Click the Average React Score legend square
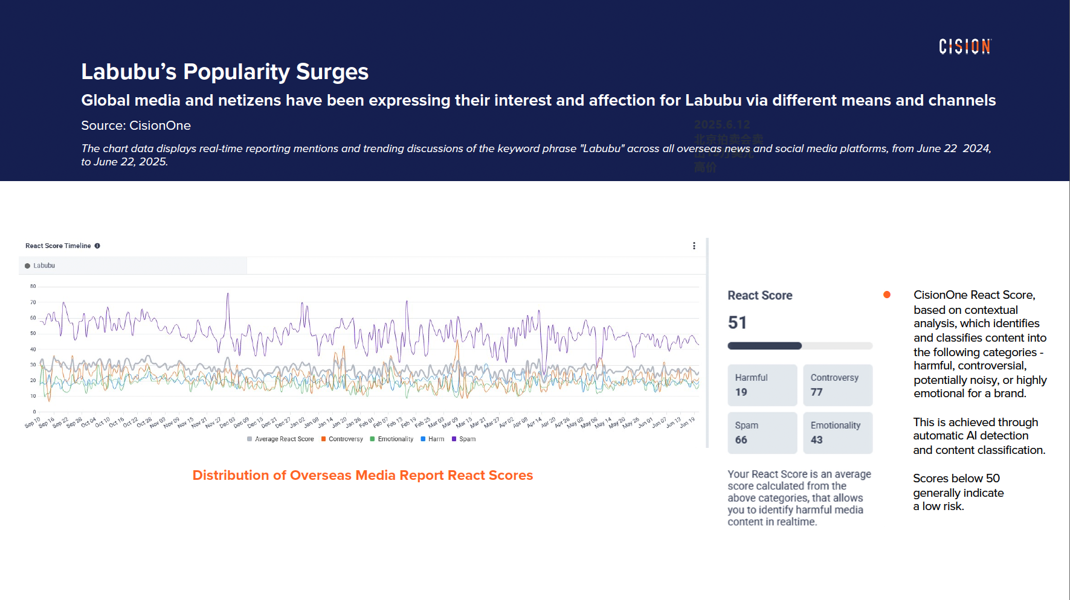This screenshot has width=1070, height=600. [250, 439]
